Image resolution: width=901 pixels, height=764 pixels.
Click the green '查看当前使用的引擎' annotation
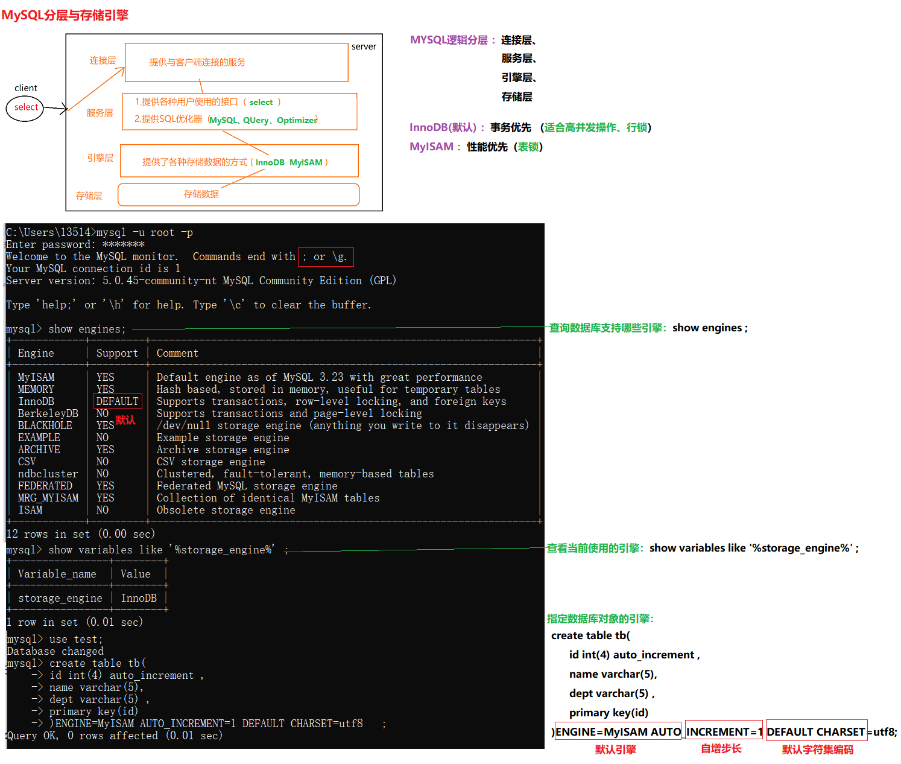coord(595,548)
